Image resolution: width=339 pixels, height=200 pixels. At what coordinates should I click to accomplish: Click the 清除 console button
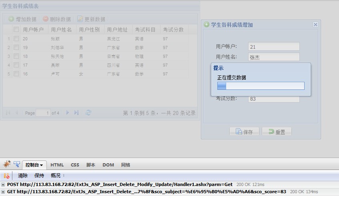pyautogui.click(x=23, y=176)
